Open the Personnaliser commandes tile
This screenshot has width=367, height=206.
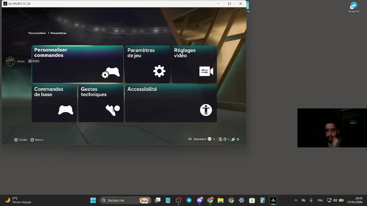(x=77, y=64)
